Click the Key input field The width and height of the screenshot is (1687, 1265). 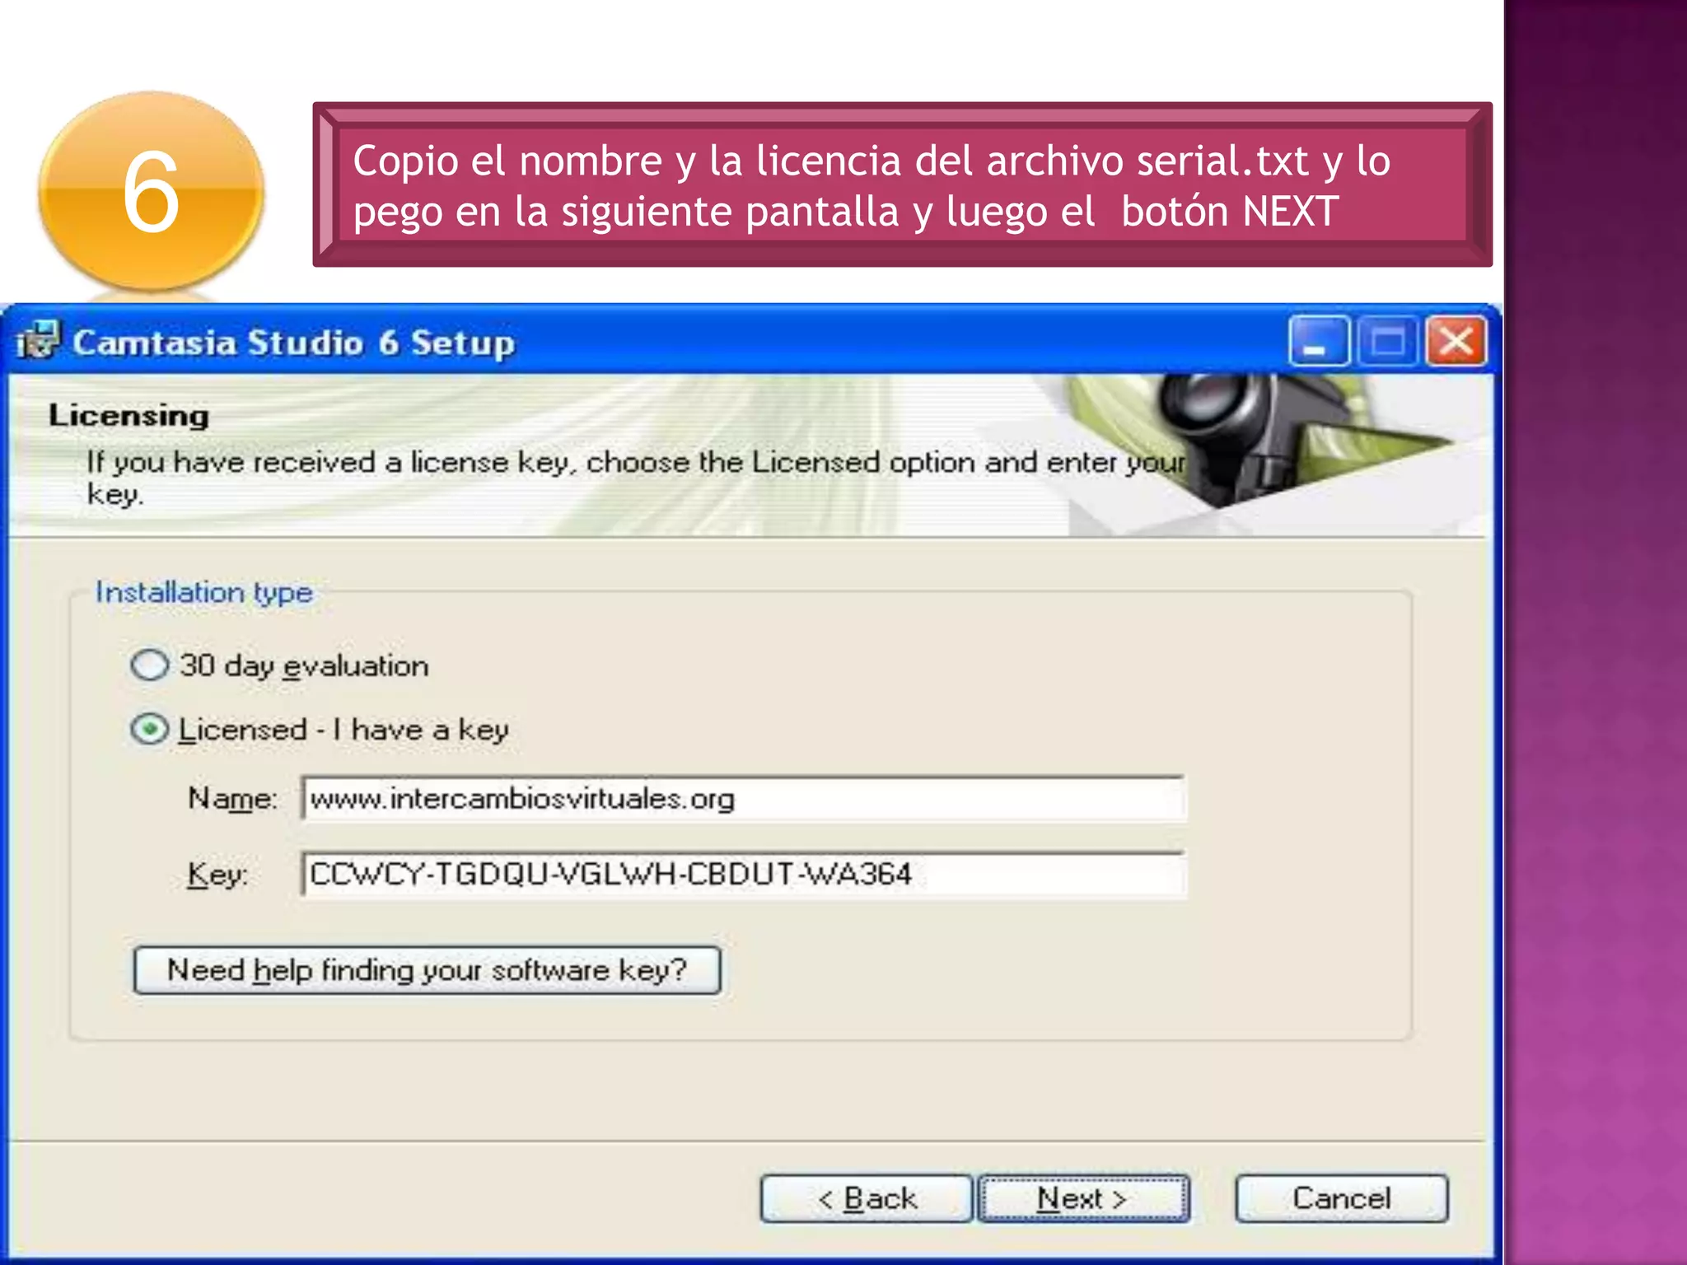tap(743, 875)
